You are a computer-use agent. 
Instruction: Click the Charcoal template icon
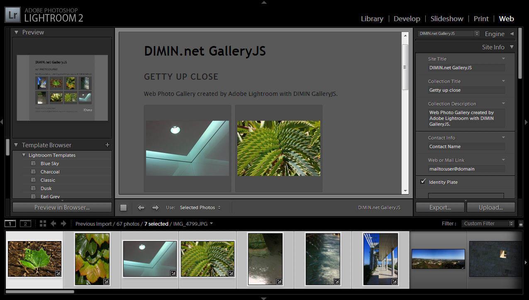point(34,172)
